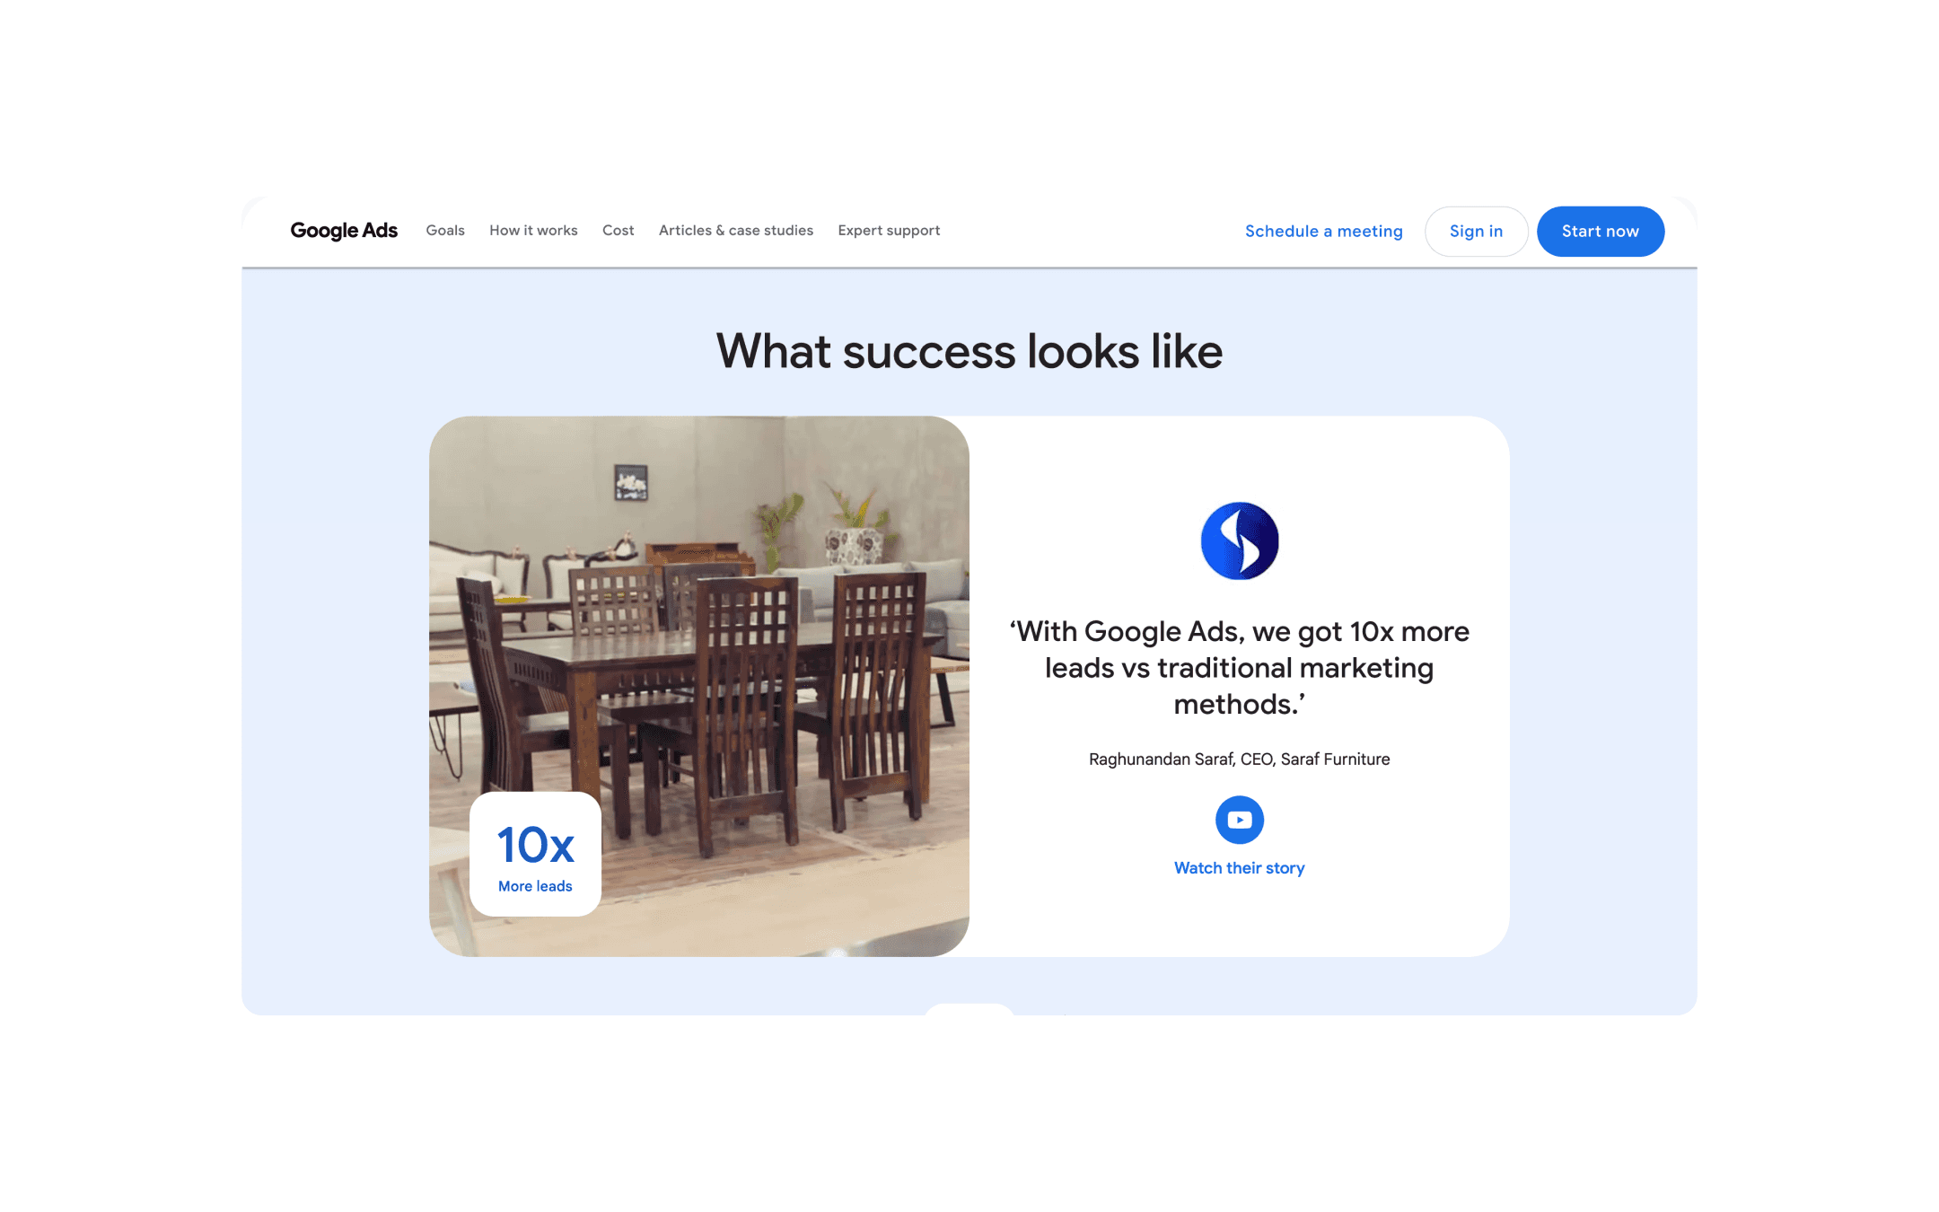
Task: Open the Expert support menu
Action: point(889,231)
